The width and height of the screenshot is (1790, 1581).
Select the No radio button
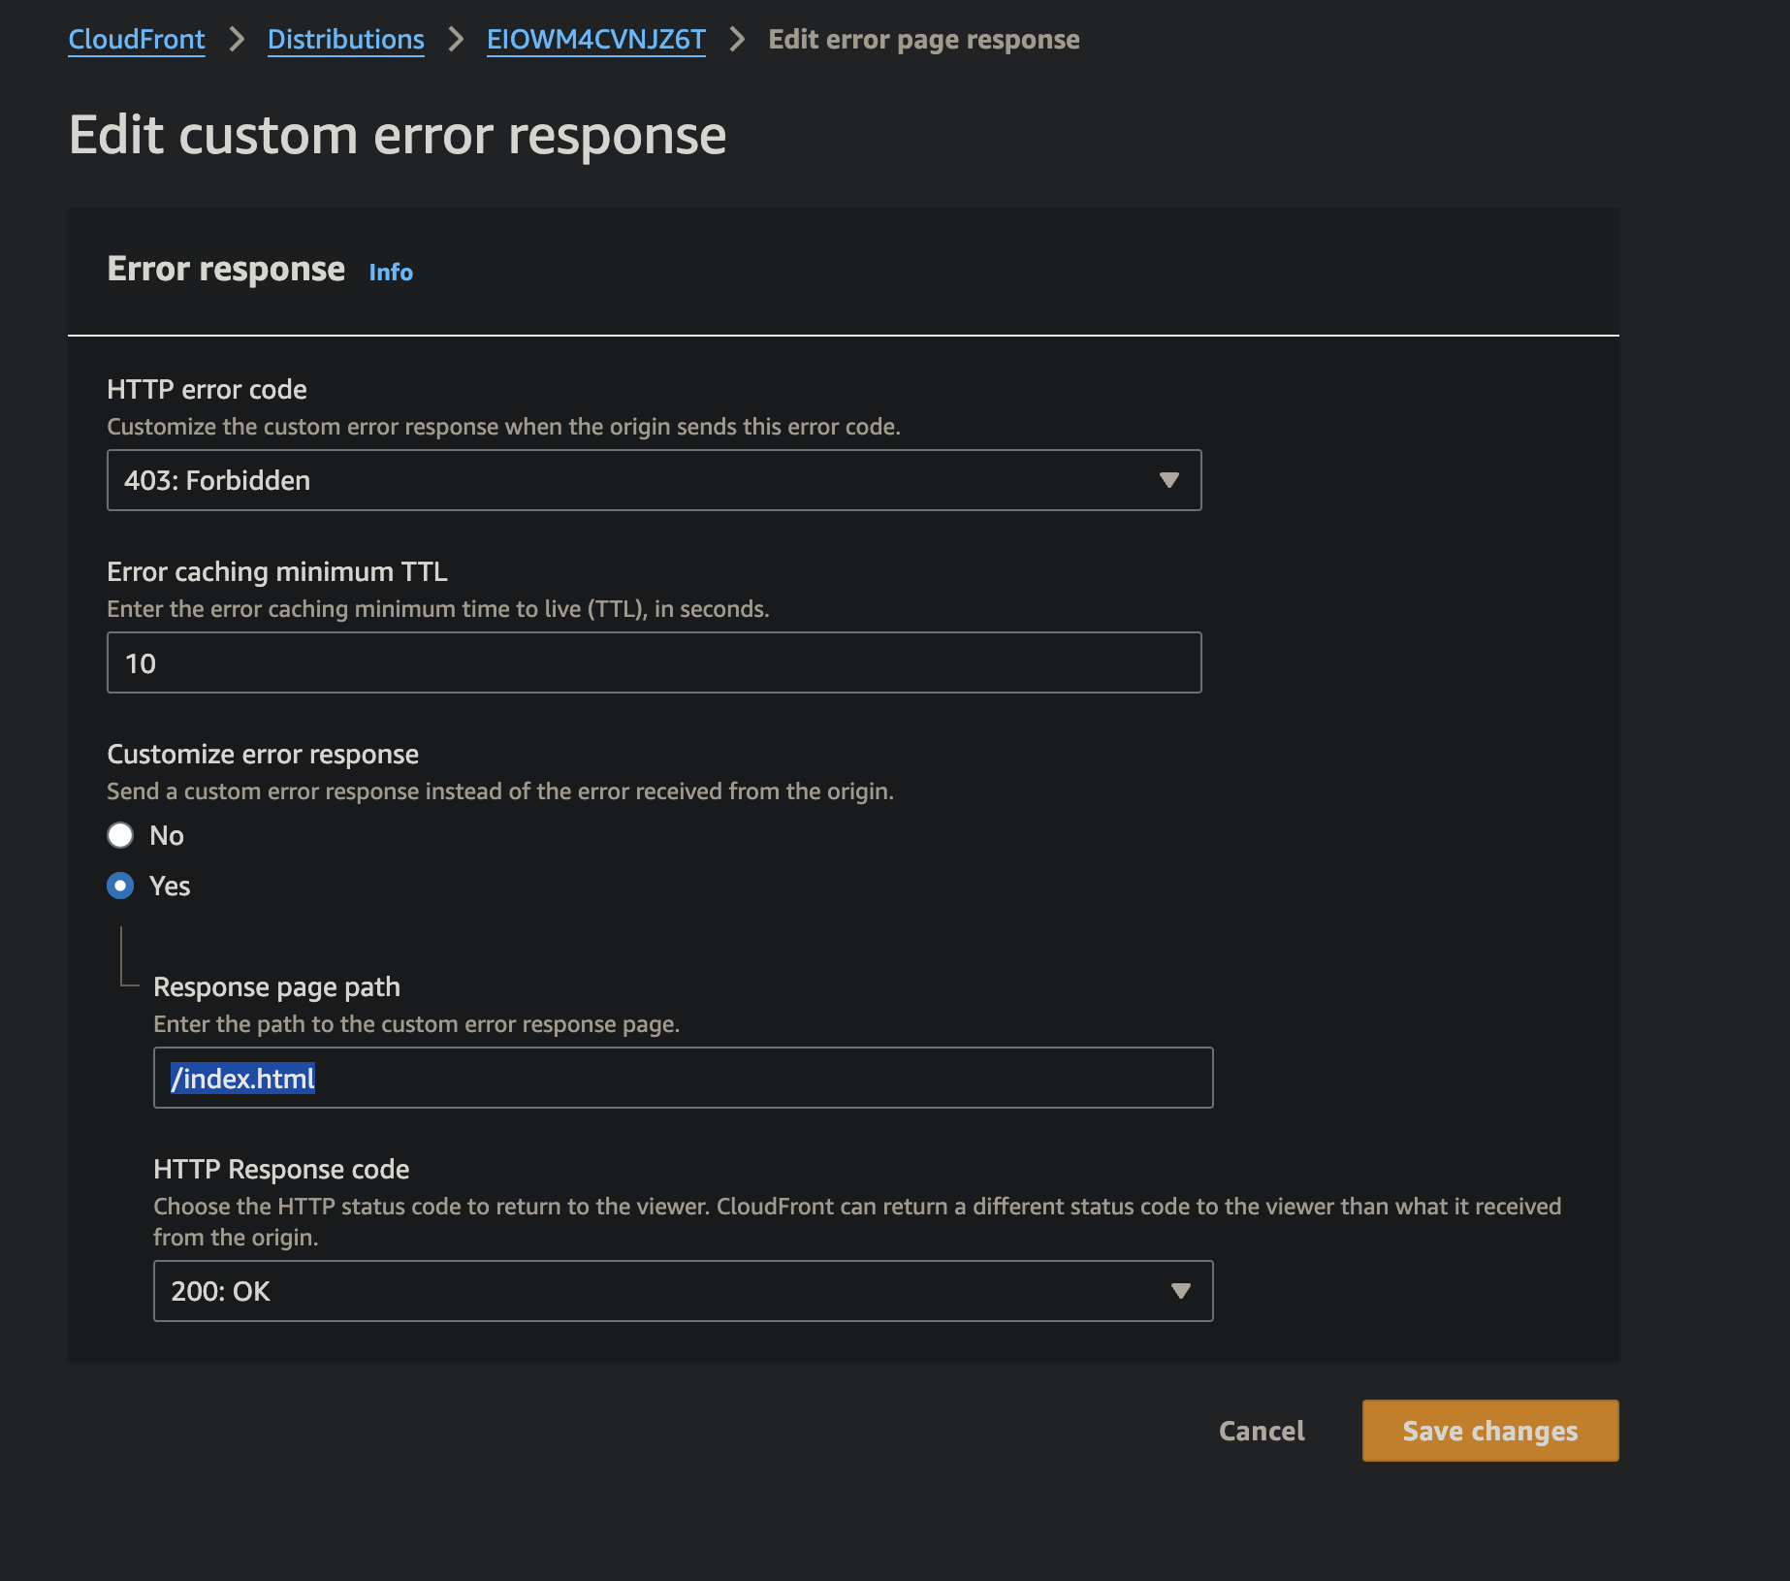click(x=120, y=835)
